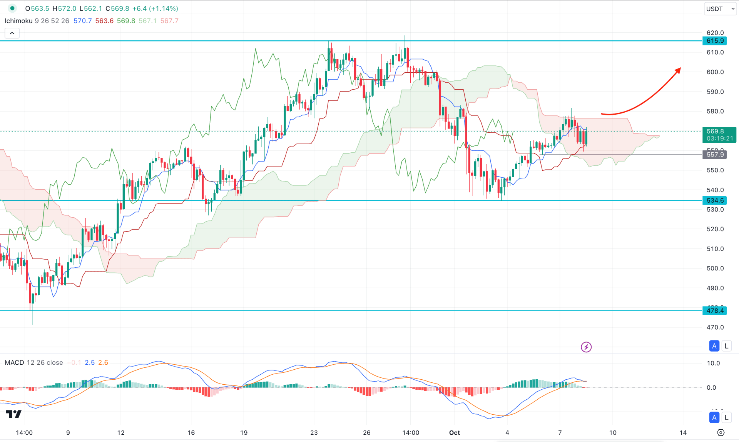739x442 pixels.
Task: Click the MACD signal 2.6 value
Action: click(x=103, y=362)
